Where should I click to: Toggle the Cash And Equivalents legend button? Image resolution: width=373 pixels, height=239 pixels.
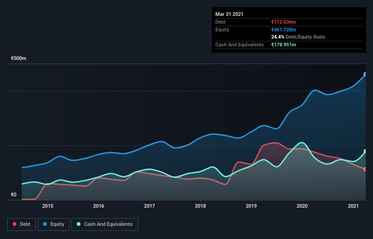[x=104, y=224]
